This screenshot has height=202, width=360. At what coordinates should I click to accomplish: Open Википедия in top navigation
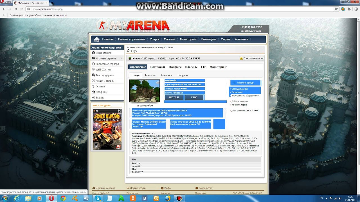pyautogui.click(x=209, y=39)
